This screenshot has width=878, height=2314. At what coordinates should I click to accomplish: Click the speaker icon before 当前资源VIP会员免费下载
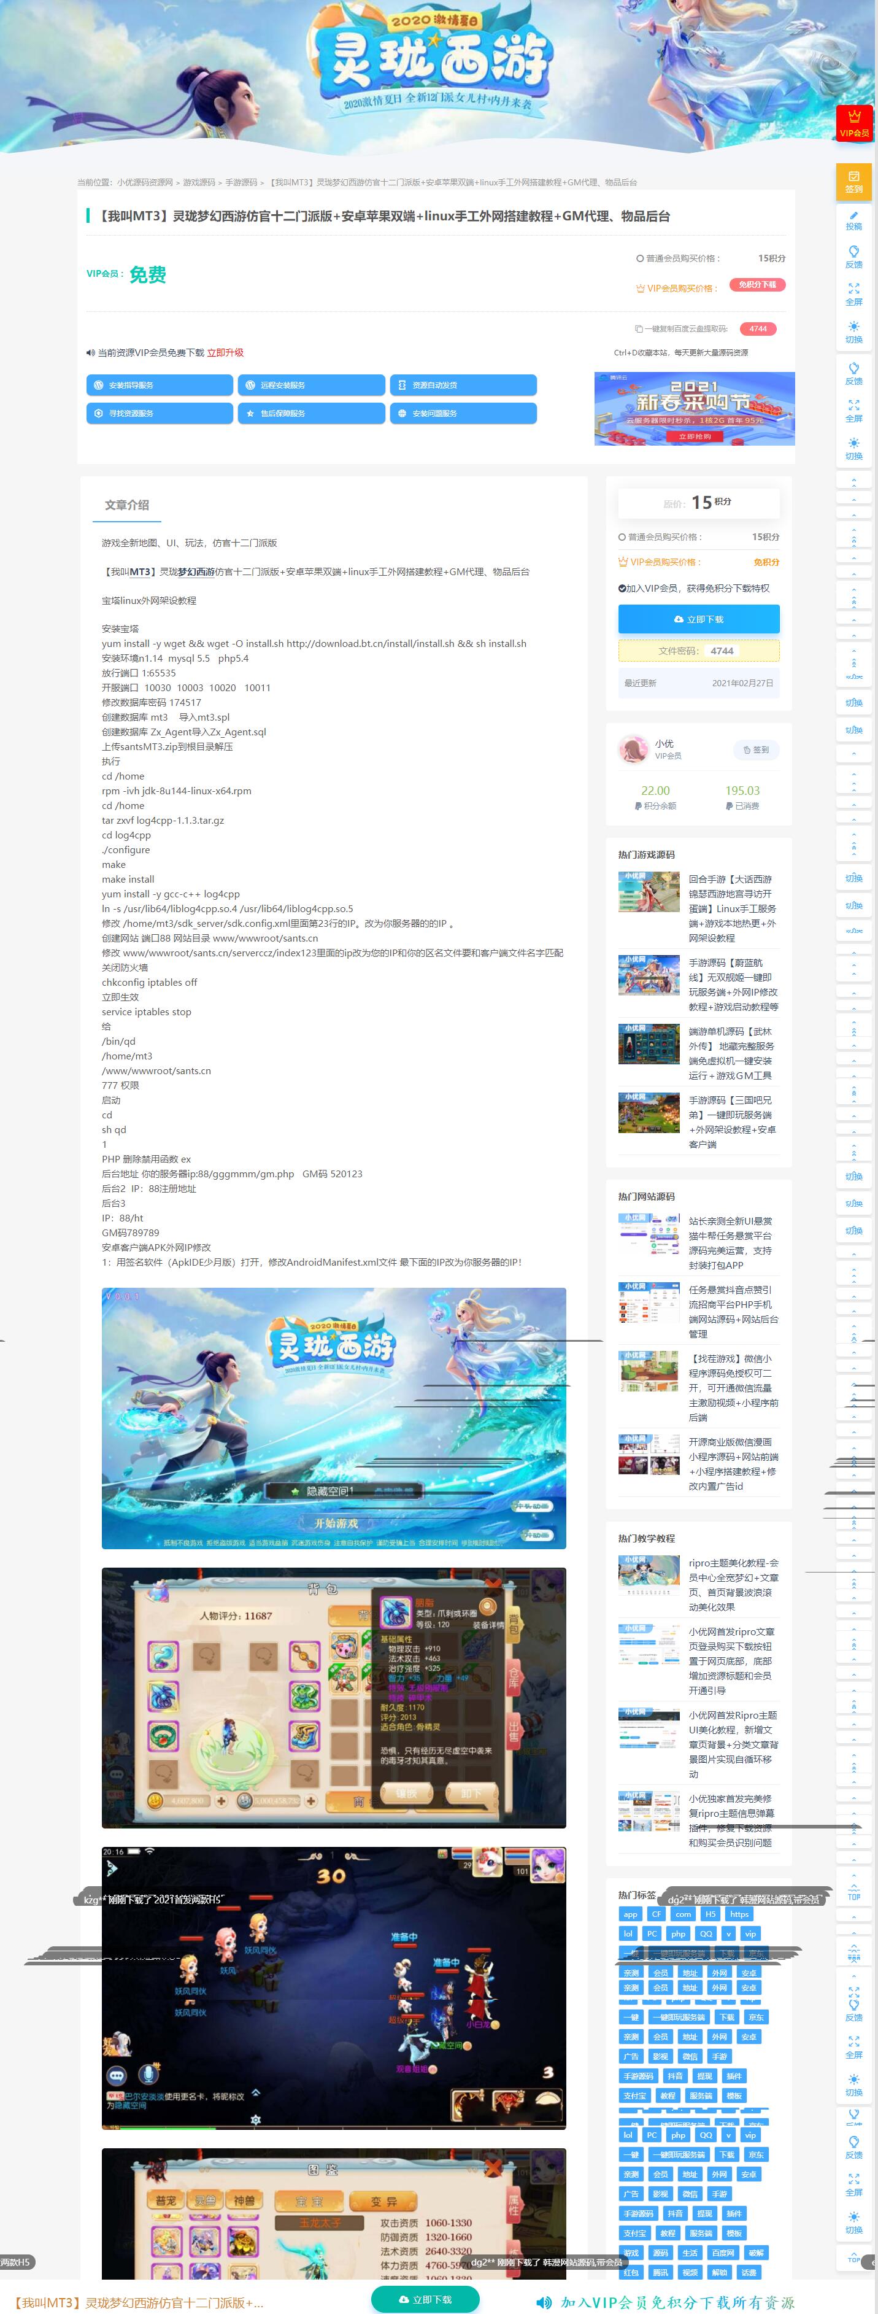91,353
